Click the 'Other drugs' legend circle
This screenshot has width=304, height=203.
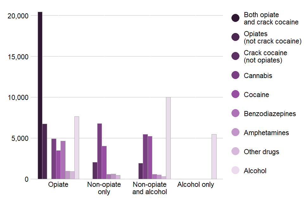pyautogui.click(x=235, y=152)
